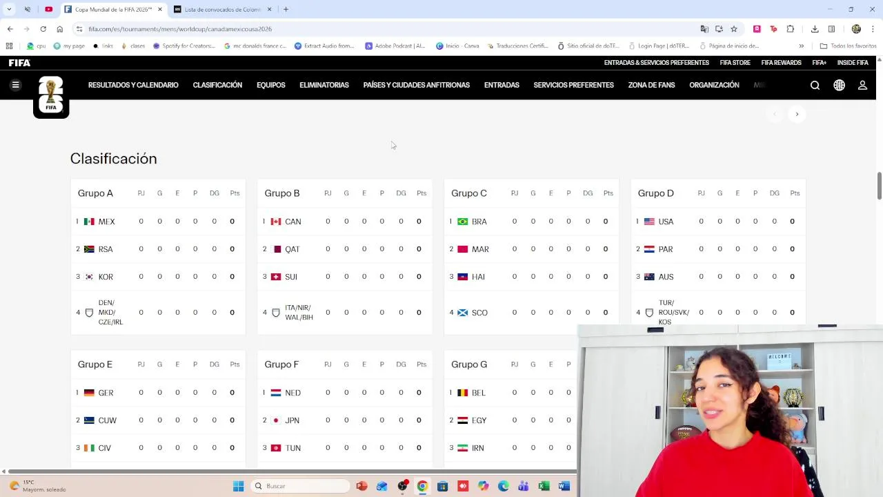
Task: Open the language globe icon
Action: click(x=839, y=85)
